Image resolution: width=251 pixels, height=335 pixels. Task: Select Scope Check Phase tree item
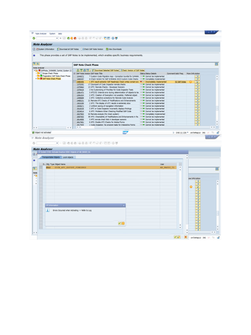tap(50, 73)
